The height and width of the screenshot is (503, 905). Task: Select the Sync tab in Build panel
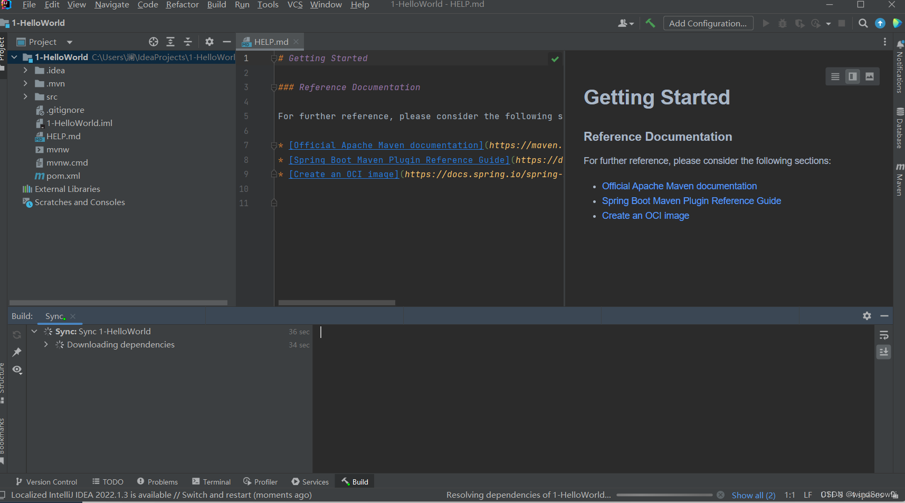54,316
